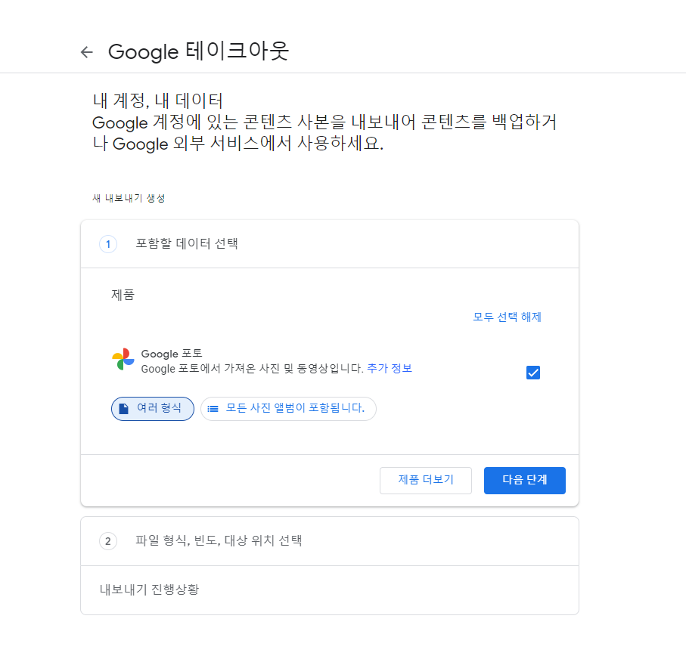Click the step 2 number circle

[108, 541]
